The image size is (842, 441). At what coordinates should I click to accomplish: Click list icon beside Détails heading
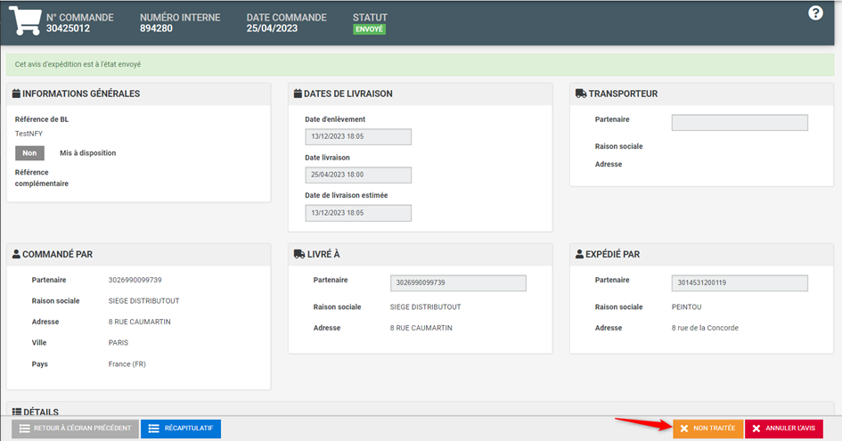(15, 412)
